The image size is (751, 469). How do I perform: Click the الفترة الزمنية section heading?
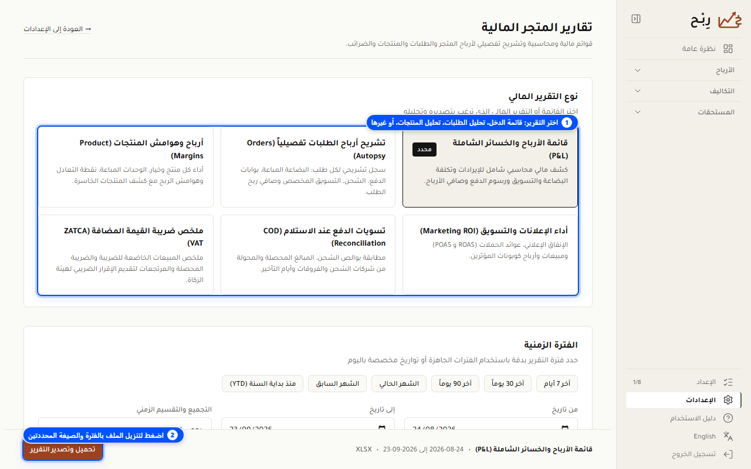(x=551, y=345)
